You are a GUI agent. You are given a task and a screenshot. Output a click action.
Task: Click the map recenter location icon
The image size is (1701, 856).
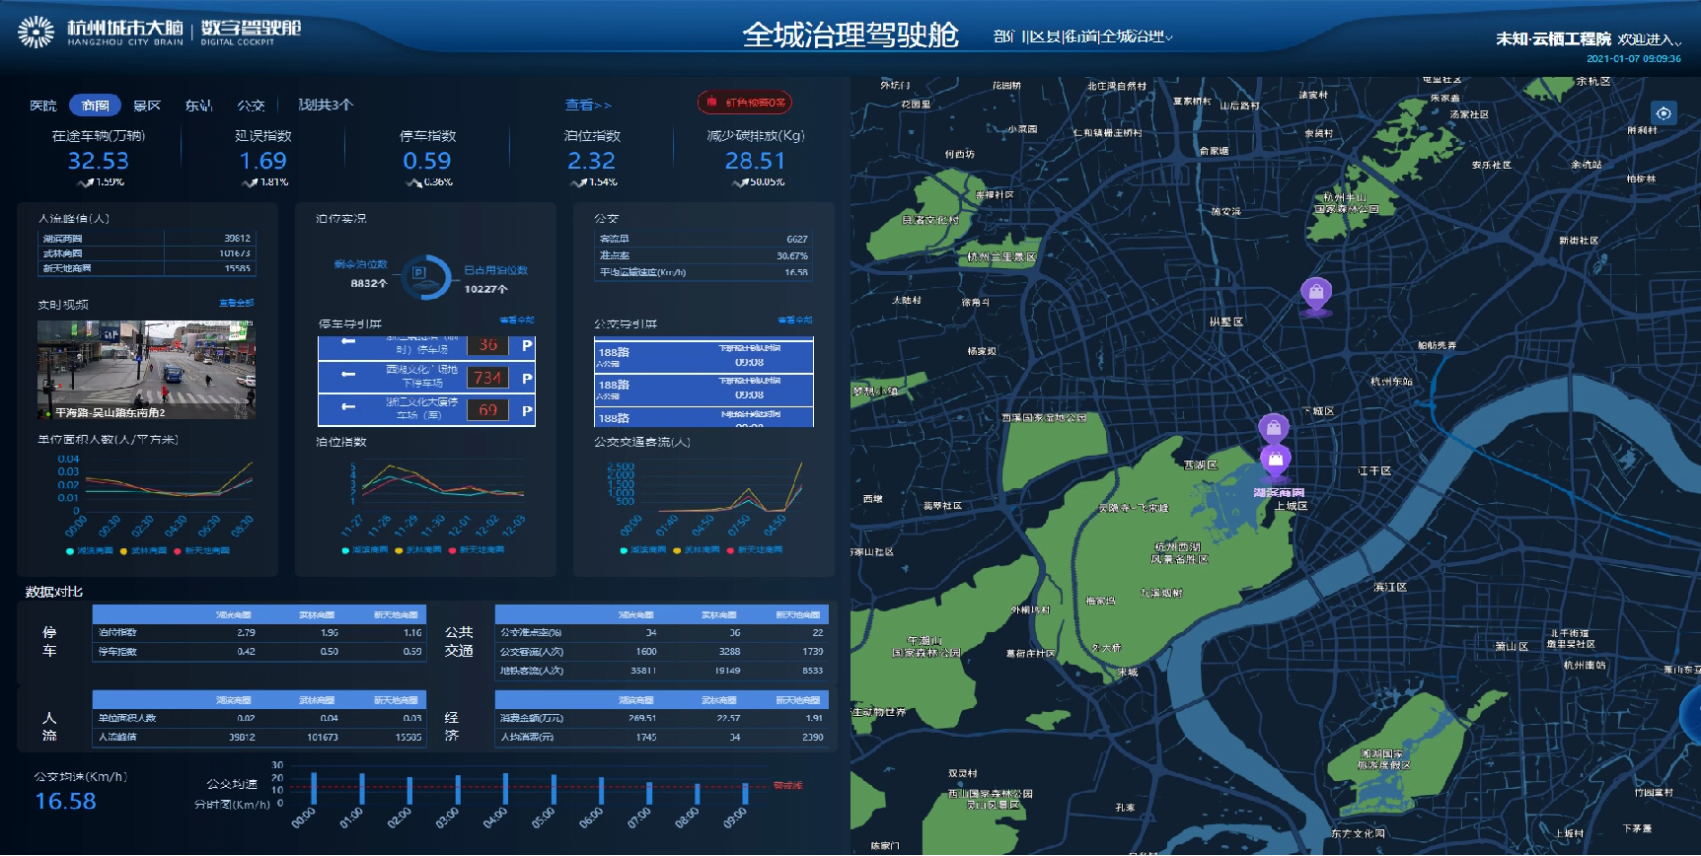[1664, 113]
